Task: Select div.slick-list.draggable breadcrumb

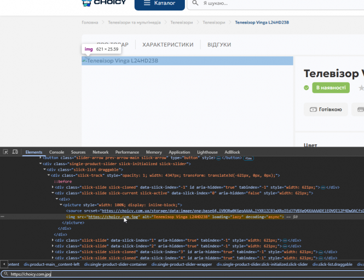Action: coord(332,265)
